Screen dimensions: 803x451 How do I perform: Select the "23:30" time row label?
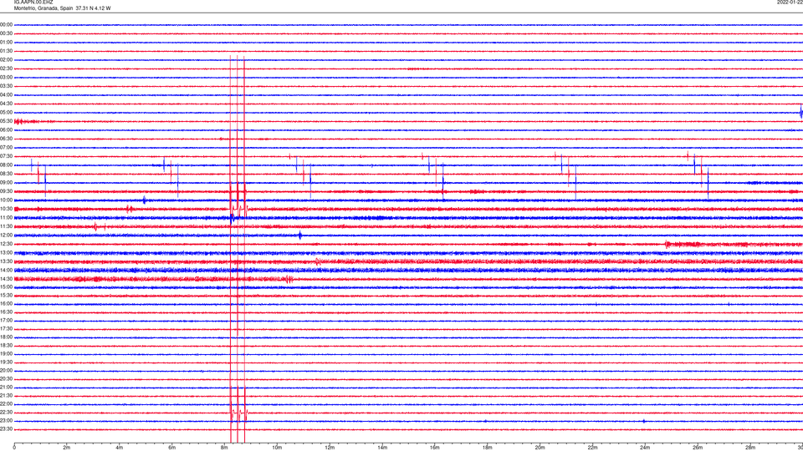[6, 429]
